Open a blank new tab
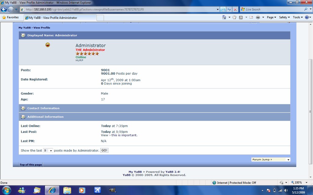 click(x=100, y=18)
